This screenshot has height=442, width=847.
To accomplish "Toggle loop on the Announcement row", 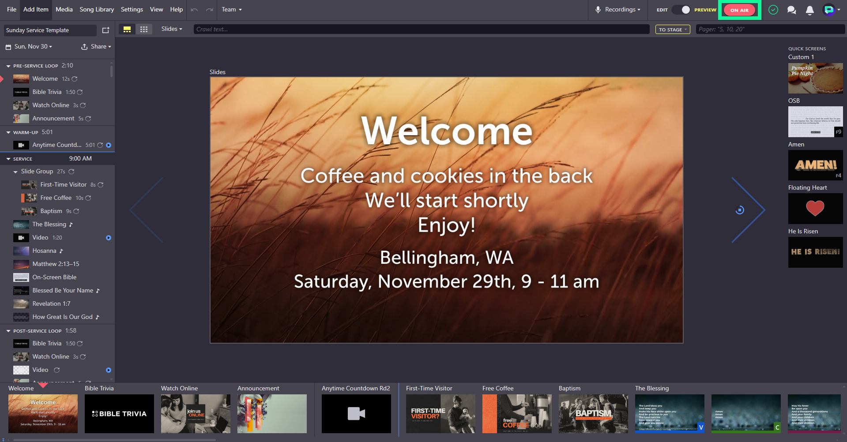I will [88, 119].
